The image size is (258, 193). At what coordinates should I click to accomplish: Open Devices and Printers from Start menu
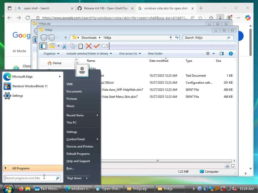80,147
